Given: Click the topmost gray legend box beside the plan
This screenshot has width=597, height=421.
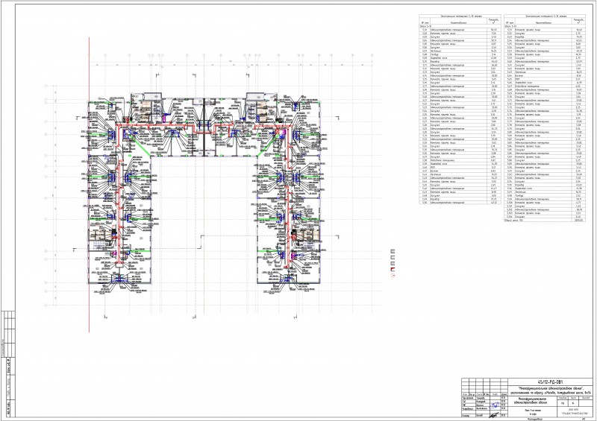Looking at the screenshot, I should (393, 251).
